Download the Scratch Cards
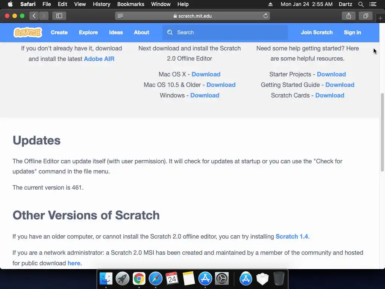 330,95
